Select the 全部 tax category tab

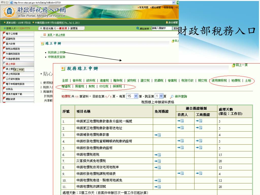pyautogui.click(x=65, y=80)
